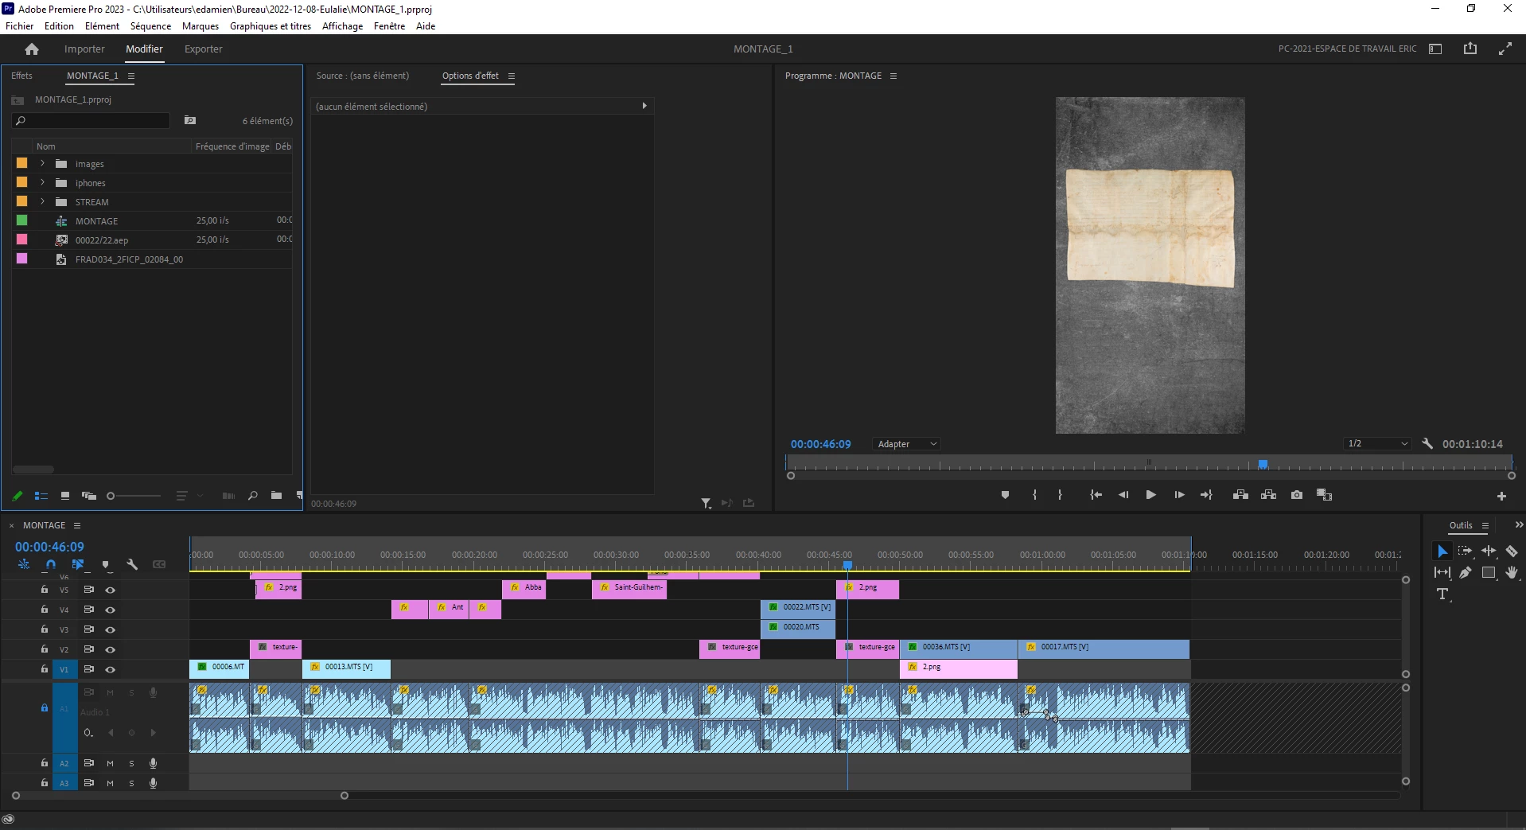Click the orange label swatch for images

22,163
